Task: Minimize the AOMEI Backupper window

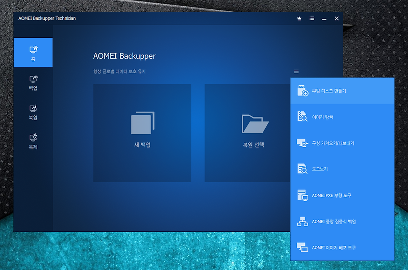Action: pyautogui.click(x=324, y=18)
